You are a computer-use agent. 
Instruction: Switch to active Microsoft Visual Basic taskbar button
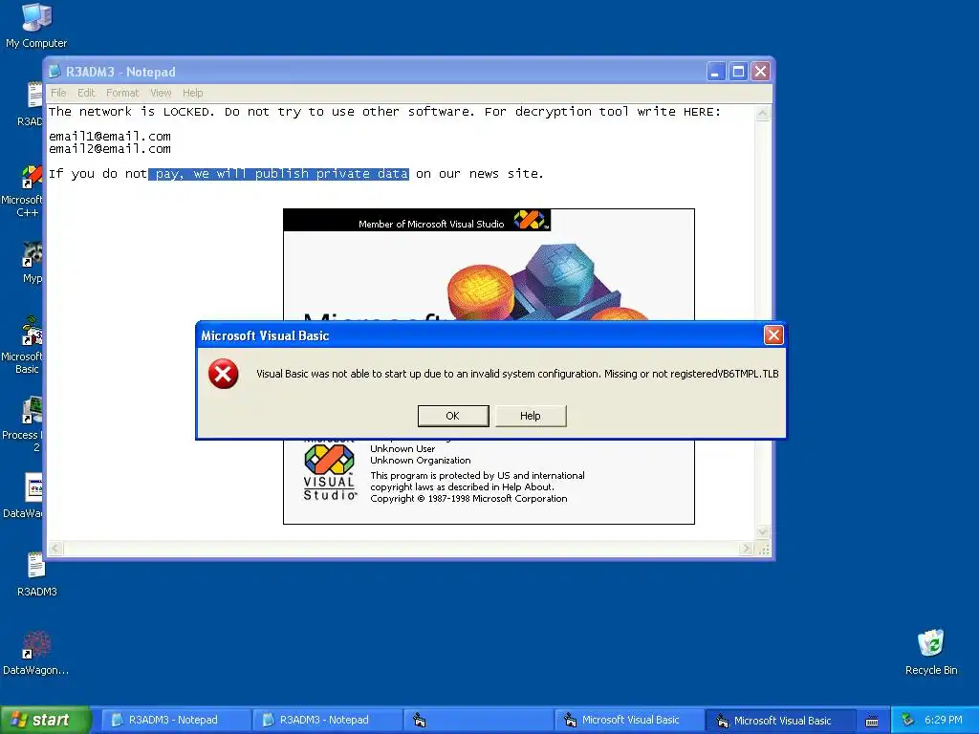coord(779,721)
